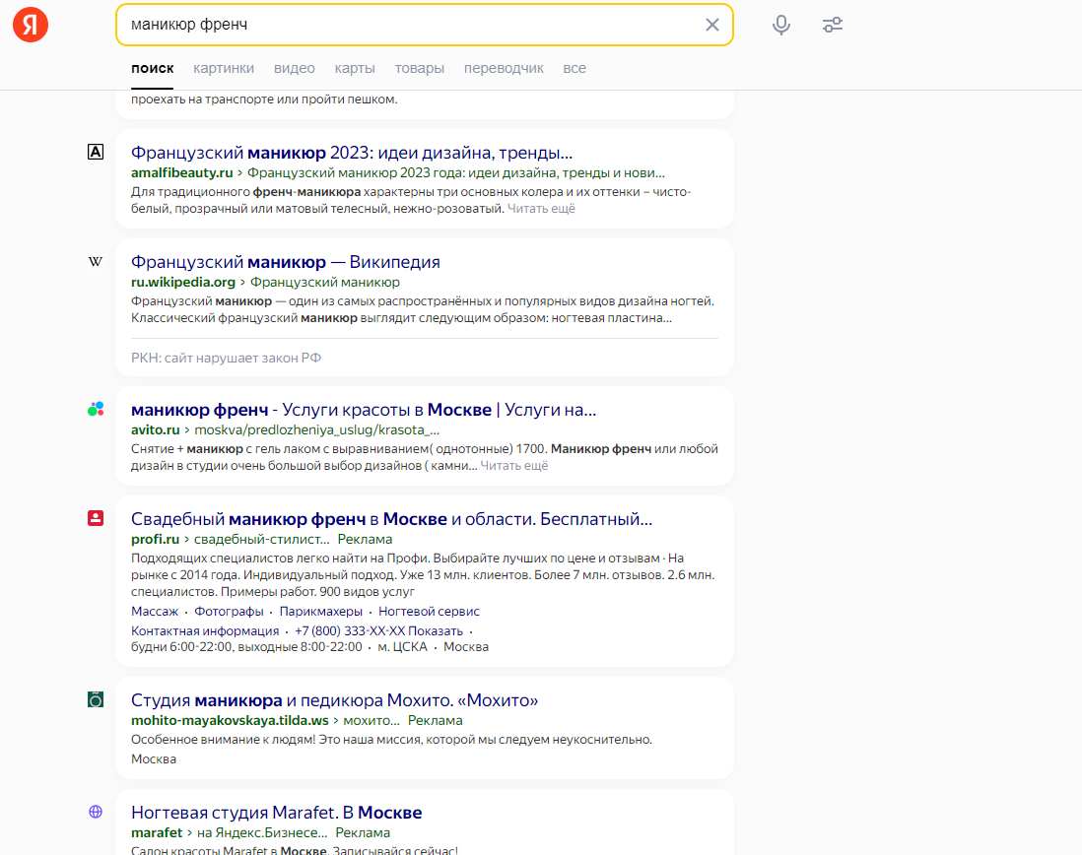This screenshot has height=855, width=1082.
Task: Switch to the видео tab
Action: (x=294, y=68)
